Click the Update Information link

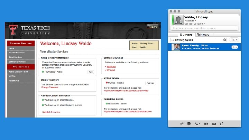(x=51, y=112)
